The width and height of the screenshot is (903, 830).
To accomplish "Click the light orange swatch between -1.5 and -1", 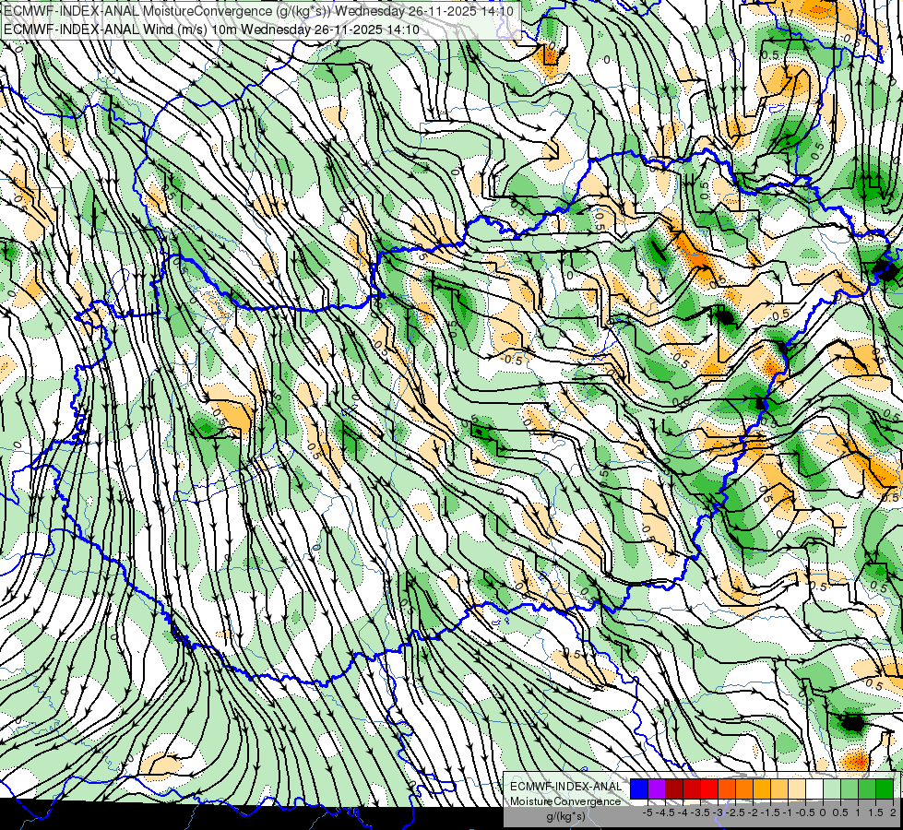I will click(x=779, y=789).
